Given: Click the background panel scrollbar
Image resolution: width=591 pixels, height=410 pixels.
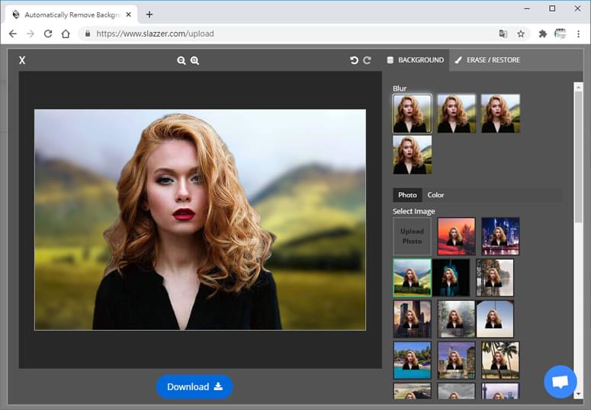Looking at the screenshot, I should pyautogui.click(x=578, y=156).
